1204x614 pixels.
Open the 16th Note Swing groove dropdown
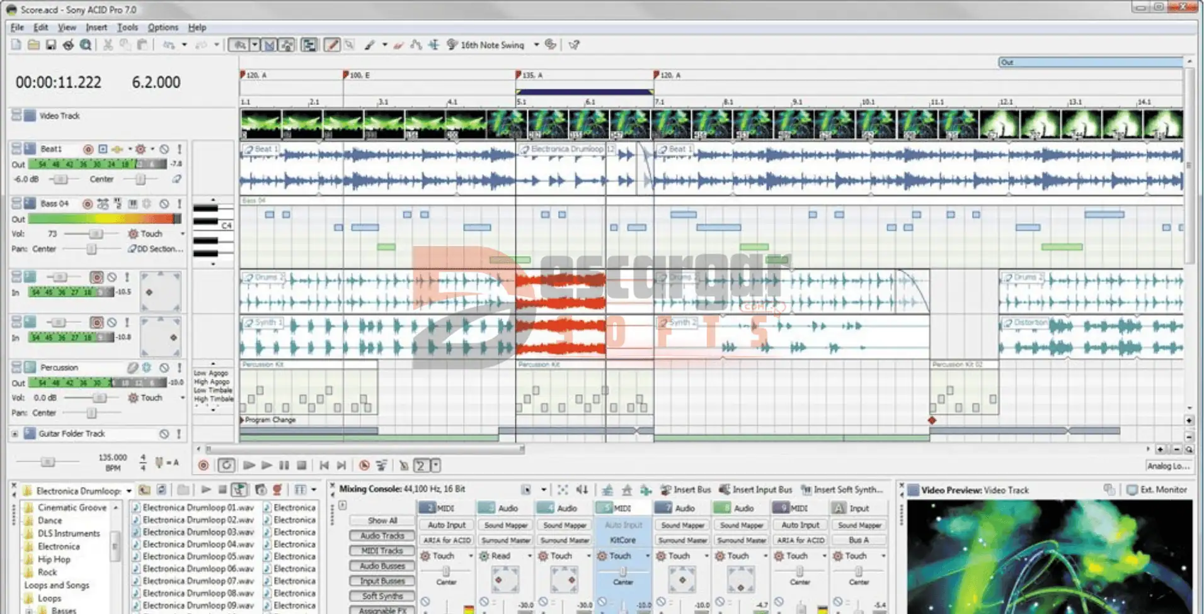pyautogui.click(x=537, y=45)
